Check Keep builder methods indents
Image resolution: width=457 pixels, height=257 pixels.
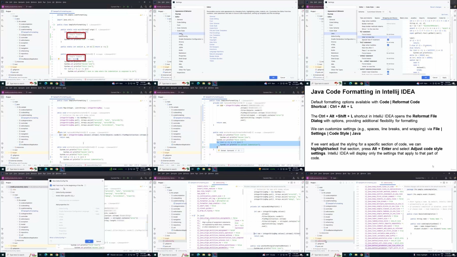point(388,26)
